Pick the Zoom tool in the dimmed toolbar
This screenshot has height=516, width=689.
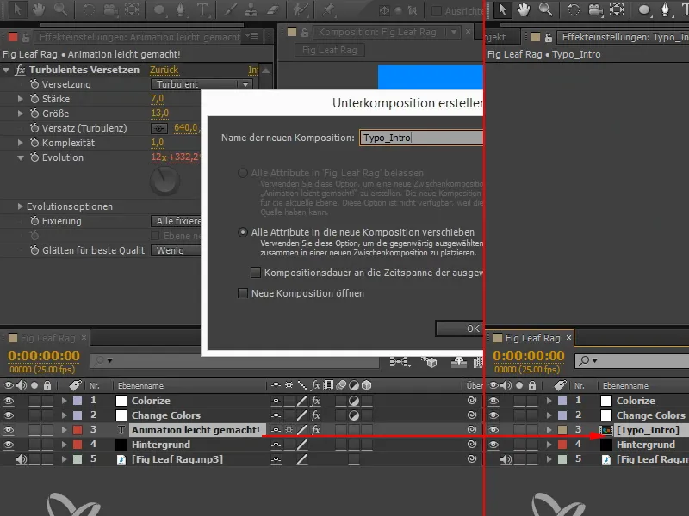[60, 9]
